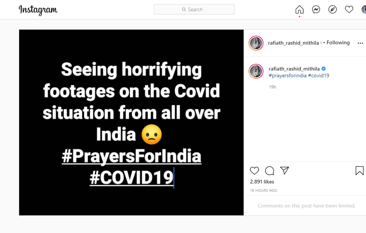Click into the Search field
Viewport: 366px width, 233px height.
coord(194,9)
